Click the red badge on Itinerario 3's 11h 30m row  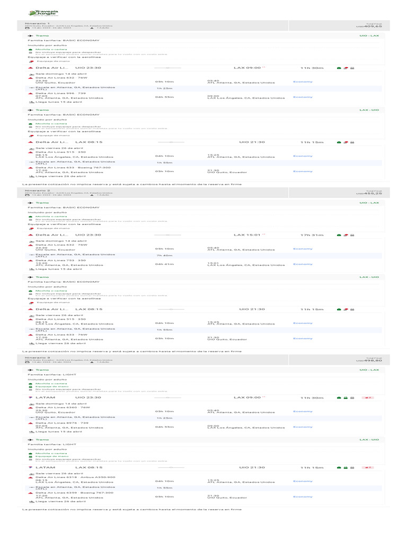pos(367,397)
